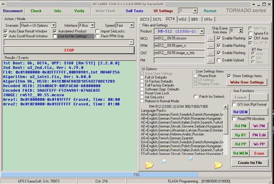Toggle Auto Clear Result Window checkbox

coord(5,31)
